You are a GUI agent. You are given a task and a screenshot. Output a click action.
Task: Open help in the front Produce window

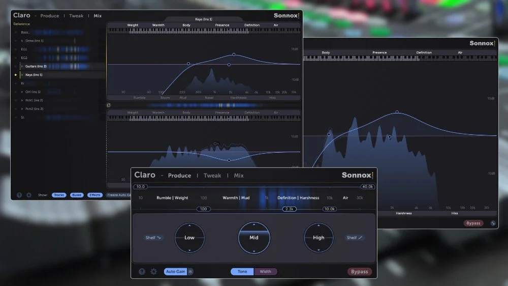point(142,271)
